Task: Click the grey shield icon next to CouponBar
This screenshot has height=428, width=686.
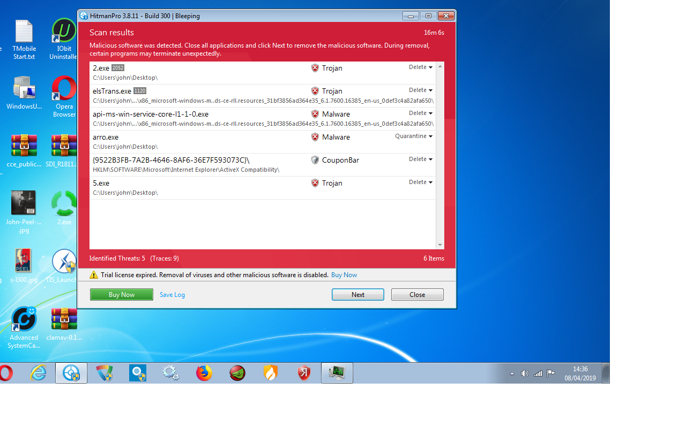Action: (315, 160)
